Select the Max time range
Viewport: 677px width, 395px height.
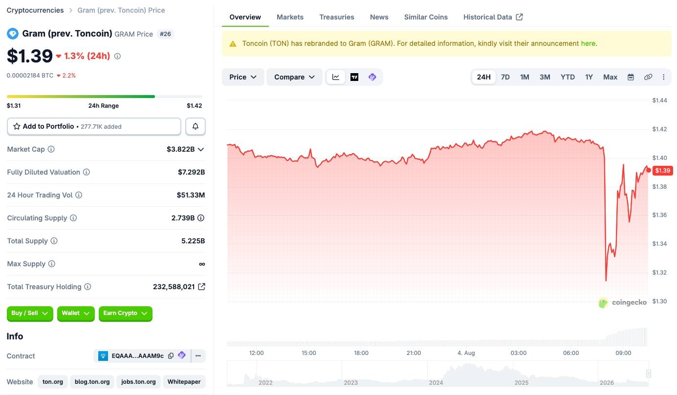(610, 77)
